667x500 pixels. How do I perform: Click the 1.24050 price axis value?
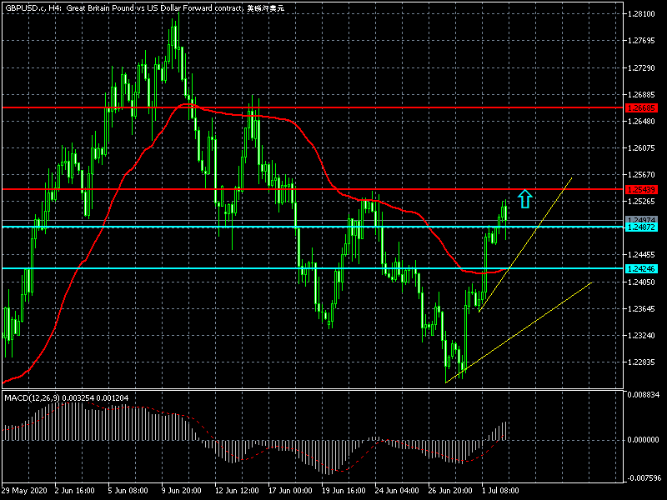[x=641, y=282]
